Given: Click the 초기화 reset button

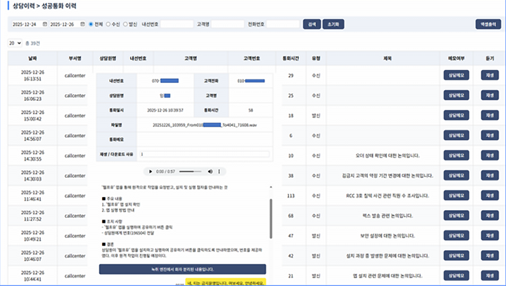Looking at the screenshot, I should 333,24.
